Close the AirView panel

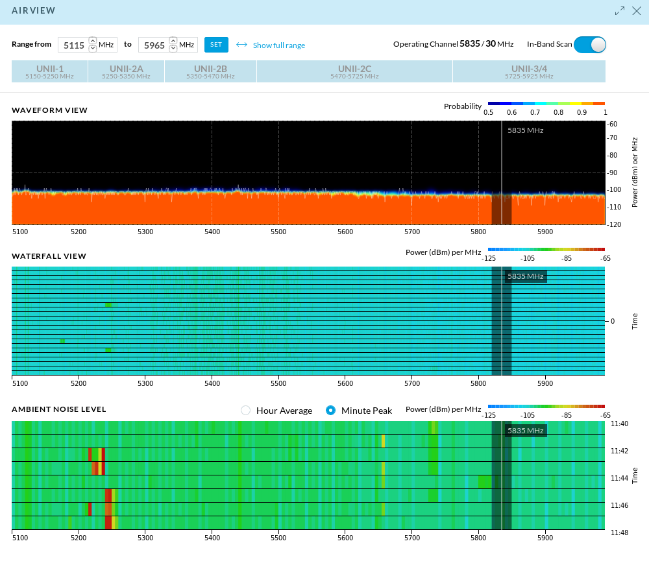[x=637, y=11]
